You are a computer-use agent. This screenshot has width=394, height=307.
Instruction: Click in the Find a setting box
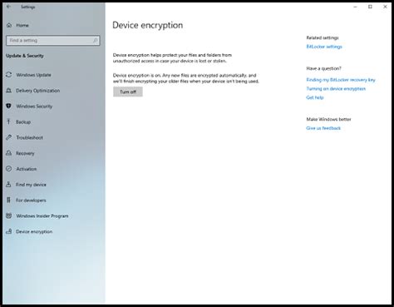pyautogui.click(x=53, y=41)
